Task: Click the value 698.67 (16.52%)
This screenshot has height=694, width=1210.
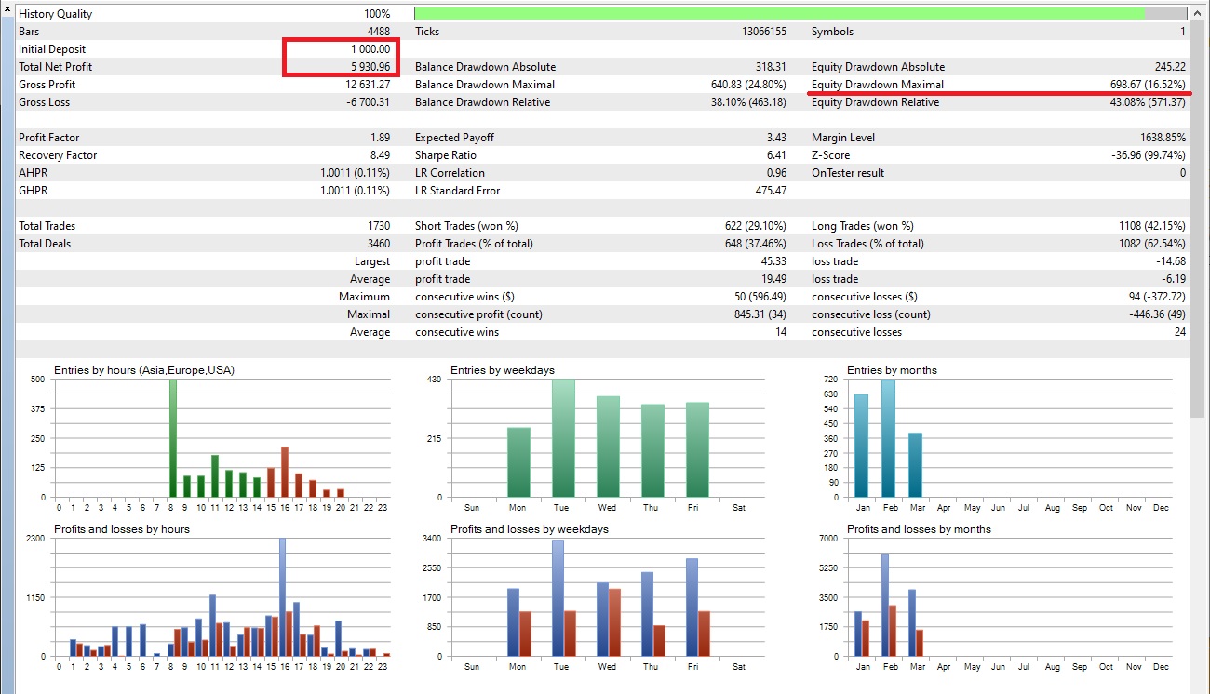Action: pos(1148,85)
